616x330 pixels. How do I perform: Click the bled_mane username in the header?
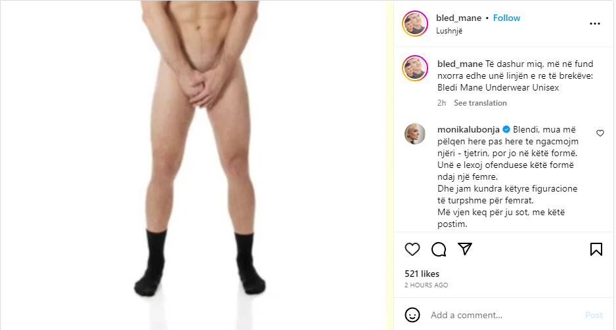pos(458,18)
